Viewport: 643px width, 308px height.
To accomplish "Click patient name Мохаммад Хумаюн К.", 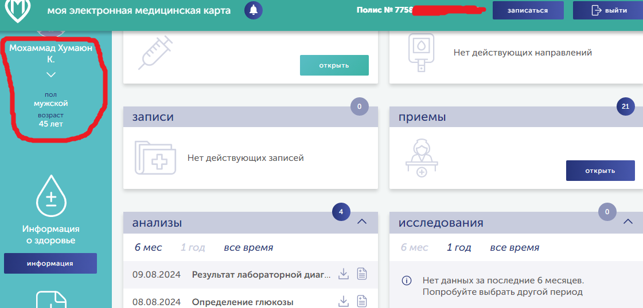I will pos(51,54).
